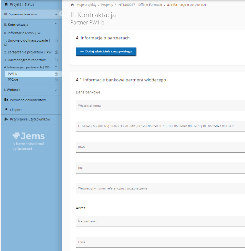
Task: Click the Dodaj właściciela rzeczywistego button
Action: click(106, 51)
